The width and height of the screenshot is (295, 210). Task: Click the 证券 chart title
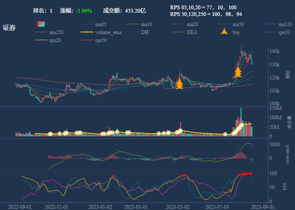[x=9, y=28]
